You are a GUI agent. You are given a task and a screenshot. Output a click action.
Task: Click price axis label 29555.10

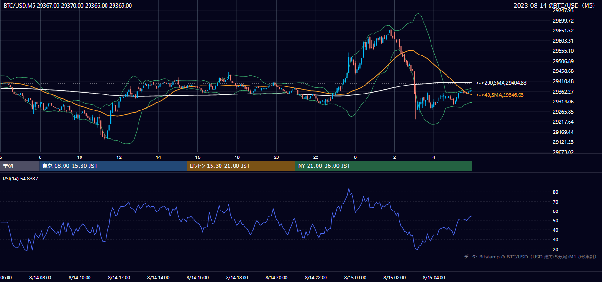[x=563, y=51]
